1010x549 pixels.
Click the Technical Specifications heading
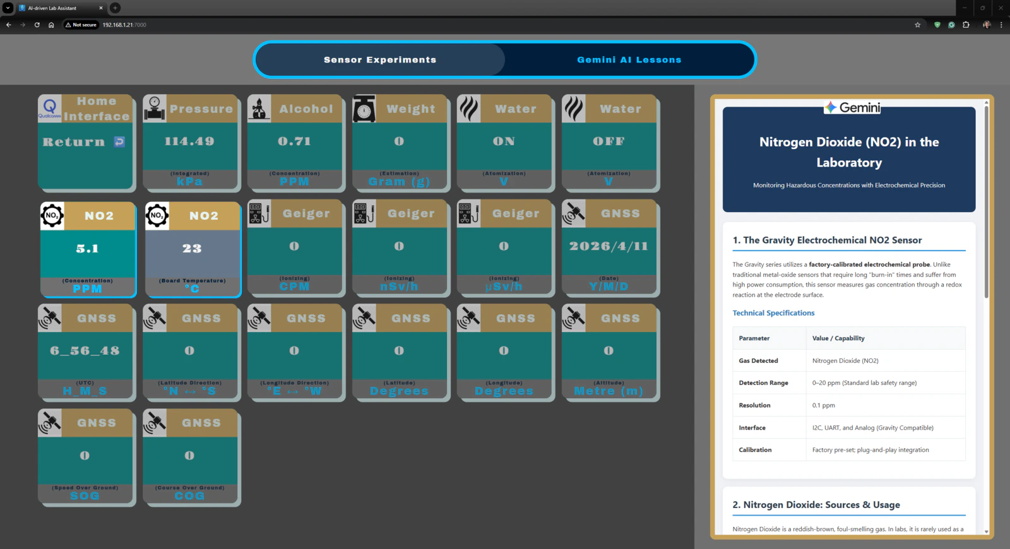point(773,313)
